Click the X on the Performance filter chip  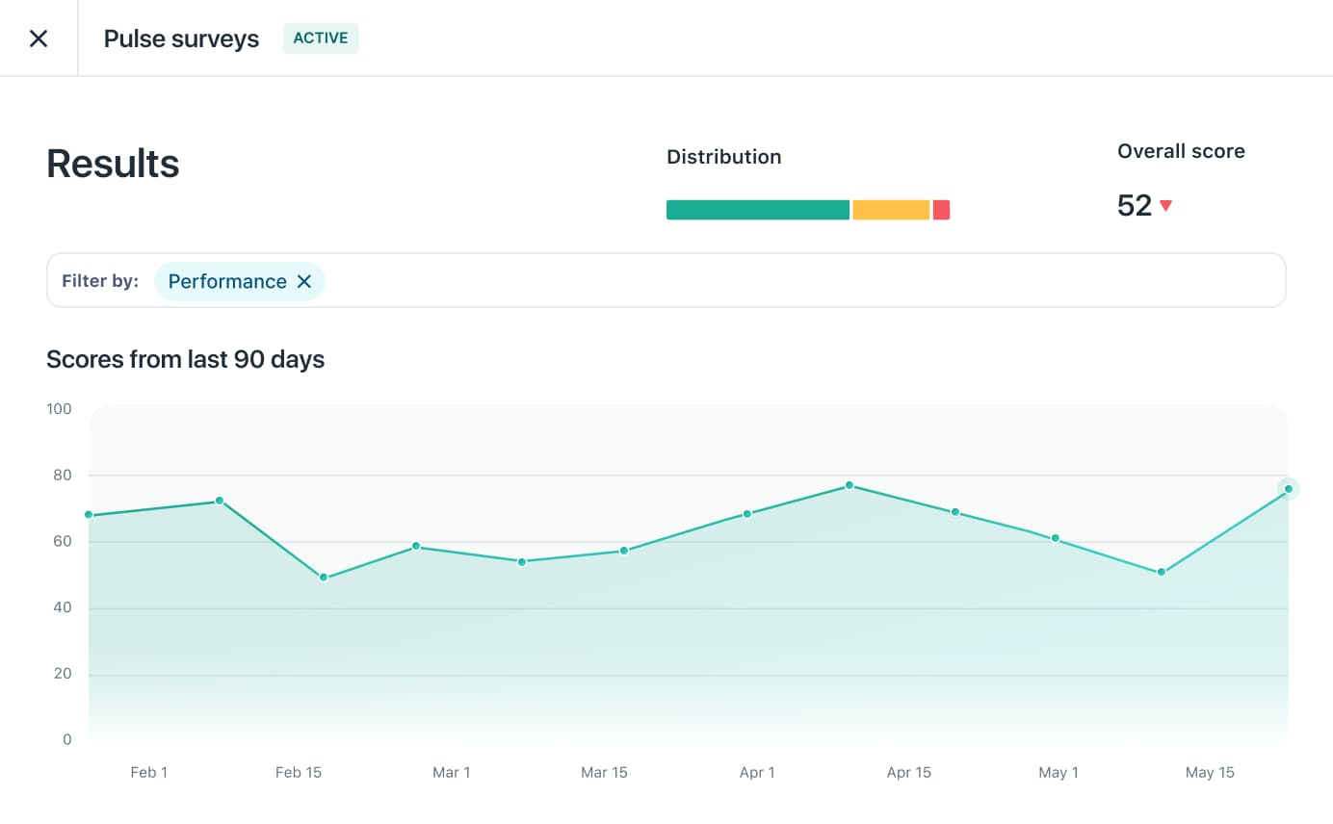click(x=304, y=281)
